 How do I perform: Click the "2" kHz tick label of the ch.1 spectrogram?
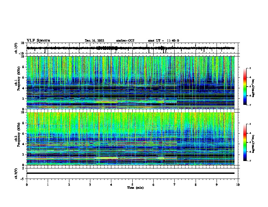[x=23, y=98]
